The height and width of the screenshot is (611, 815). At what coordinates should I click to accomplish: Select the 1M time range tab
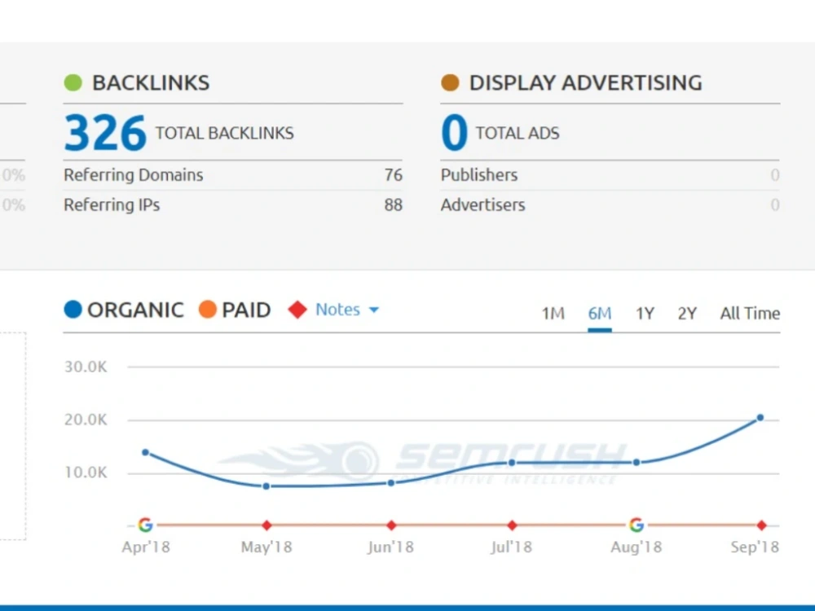553,314
